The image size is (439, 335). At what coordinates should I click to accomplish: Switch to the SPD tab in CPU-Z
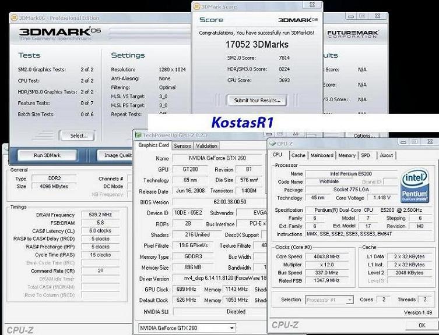[366, 155]
